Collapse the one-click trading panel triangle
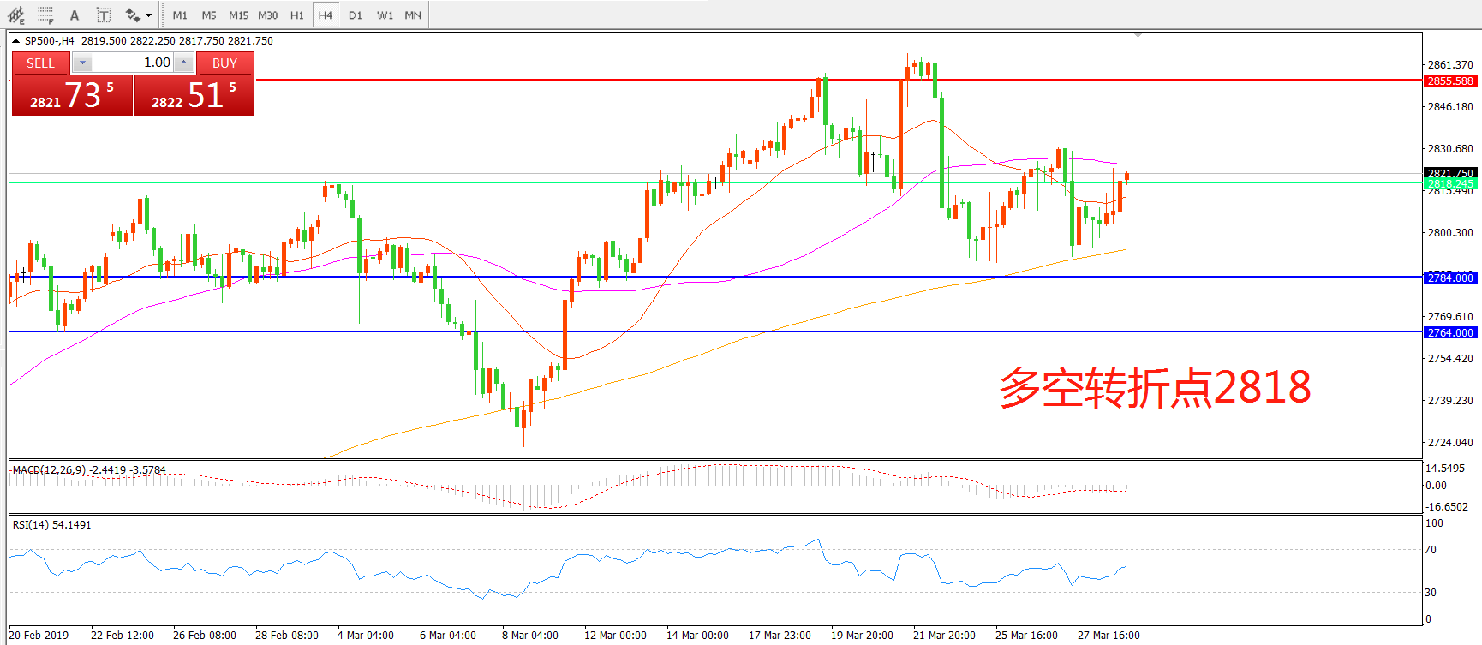Screen dimensions: 1482x645 (15, 40)
